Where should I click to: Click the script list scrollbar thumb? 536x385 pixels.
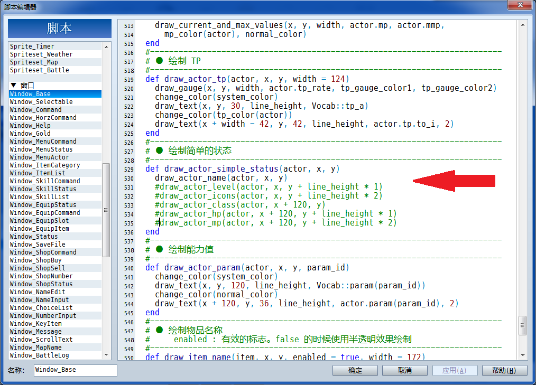[x=106, y=210]
